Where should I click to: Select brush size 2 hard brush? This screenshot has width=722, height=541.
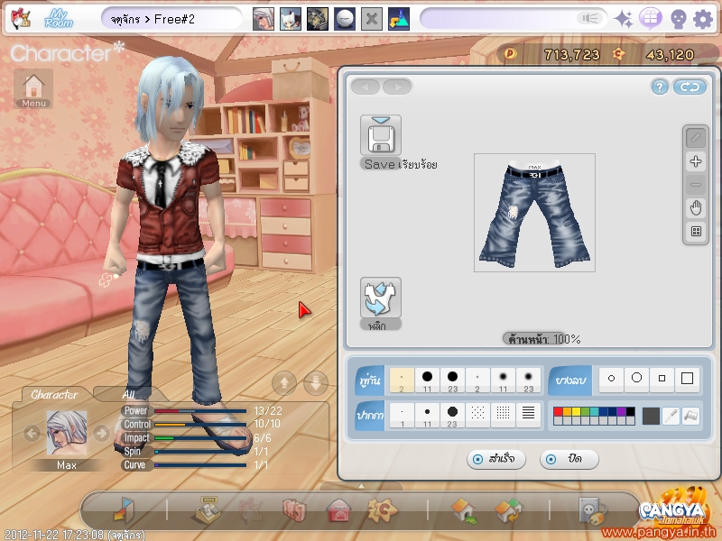(x=402, y=380)
